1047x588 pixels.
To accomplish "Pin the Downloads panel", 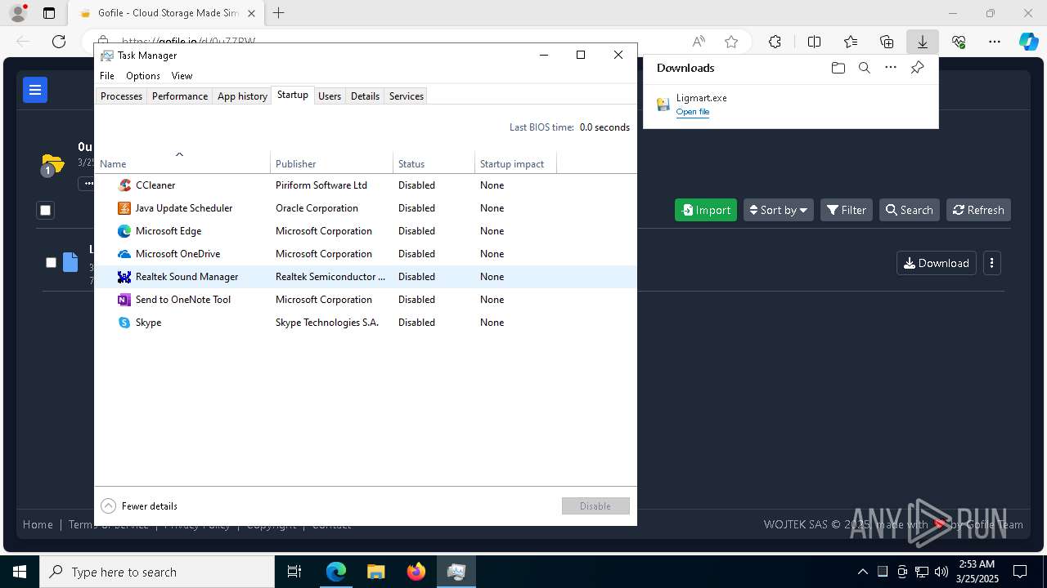I will click(x=917, y=68).
